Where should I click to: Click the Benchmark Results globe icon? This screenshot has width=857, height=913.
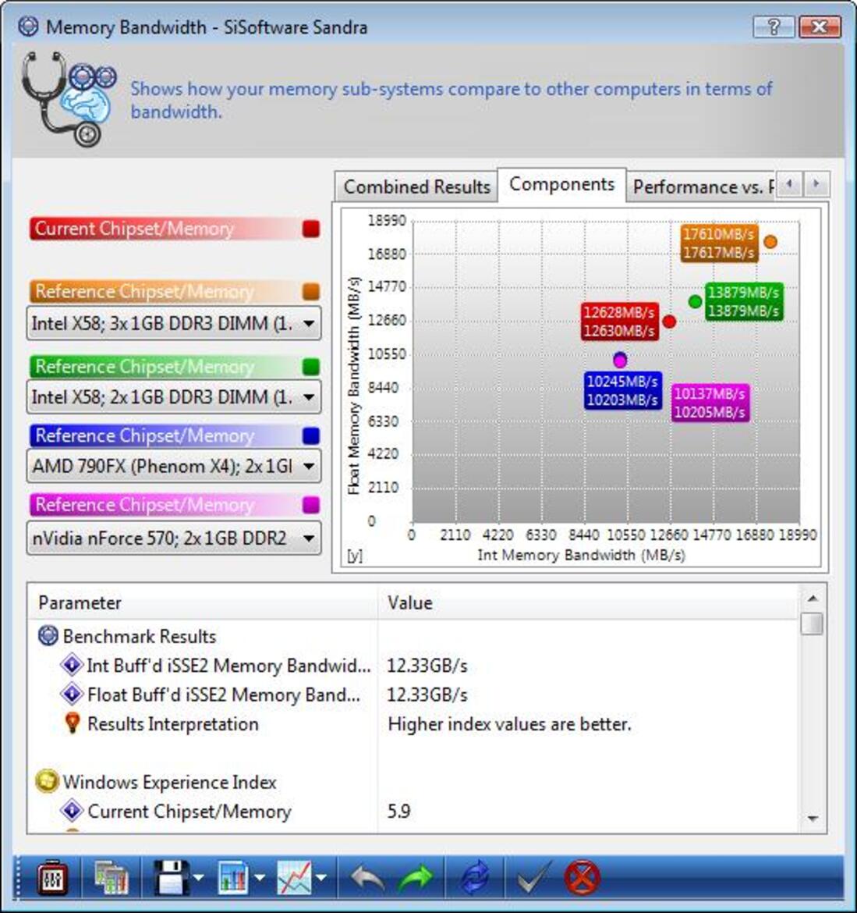tap(48, 636)
